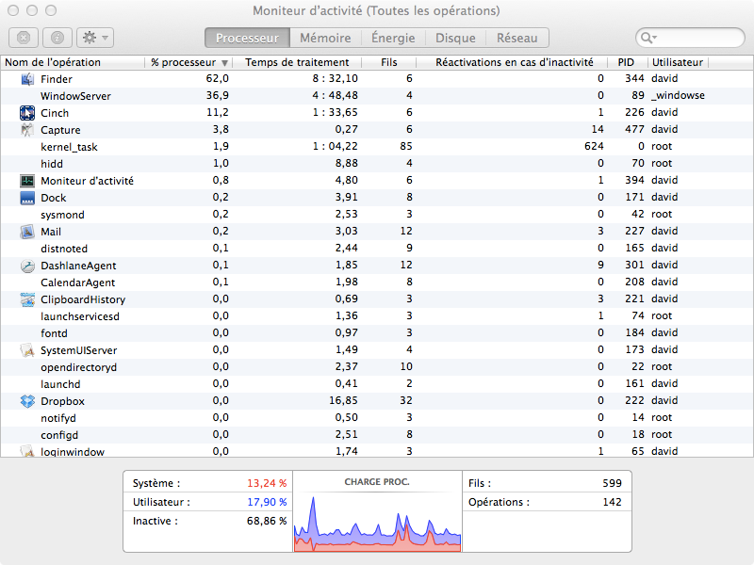The image size is (754, 565).
Task: Open the gear actions menu
Action: (x=95, y=38)
